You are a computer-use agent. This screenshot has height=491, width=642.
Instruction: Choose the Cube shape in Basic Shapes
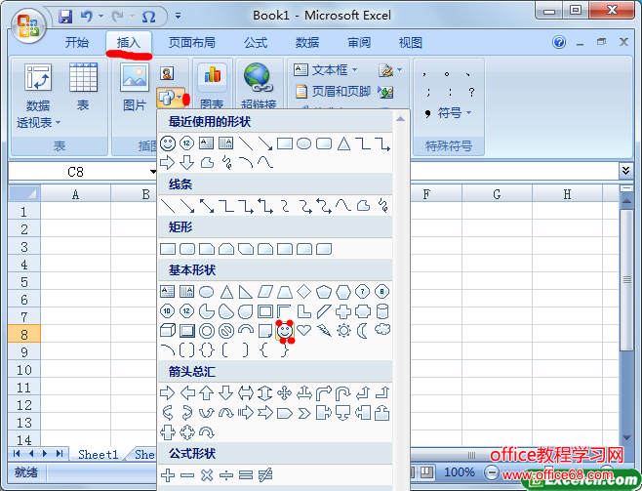pos(168,330)
